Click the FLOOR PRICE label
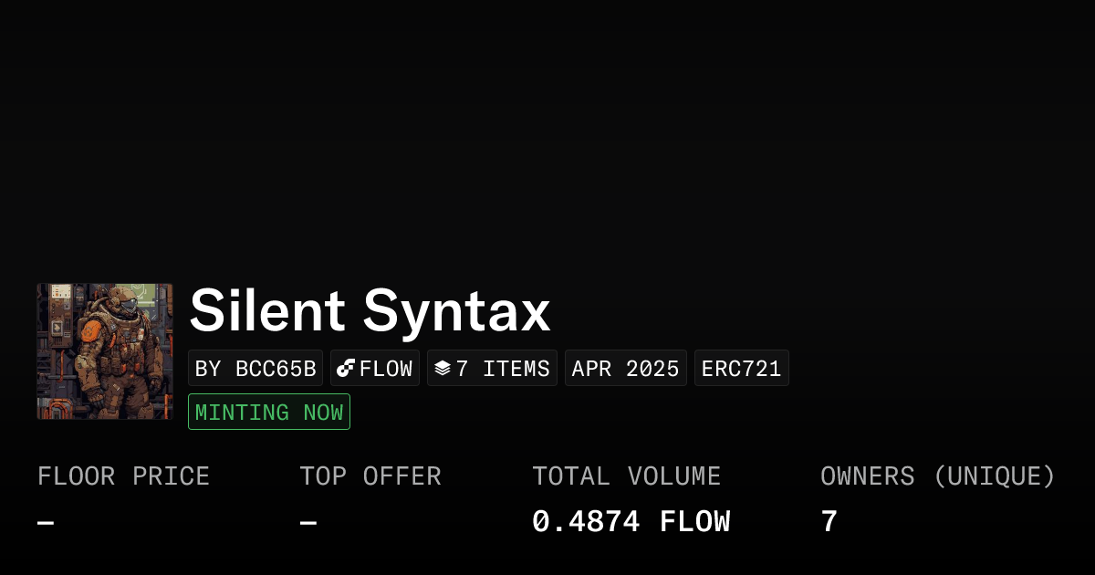 point(123,476)
